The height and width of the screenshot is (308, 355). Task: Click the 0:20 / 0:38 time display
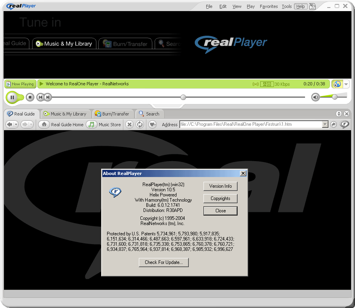point(314,84)
